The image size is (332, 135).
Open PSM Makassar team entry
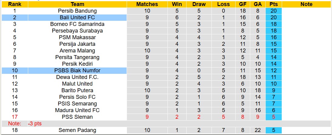click(x=77, y=37)
